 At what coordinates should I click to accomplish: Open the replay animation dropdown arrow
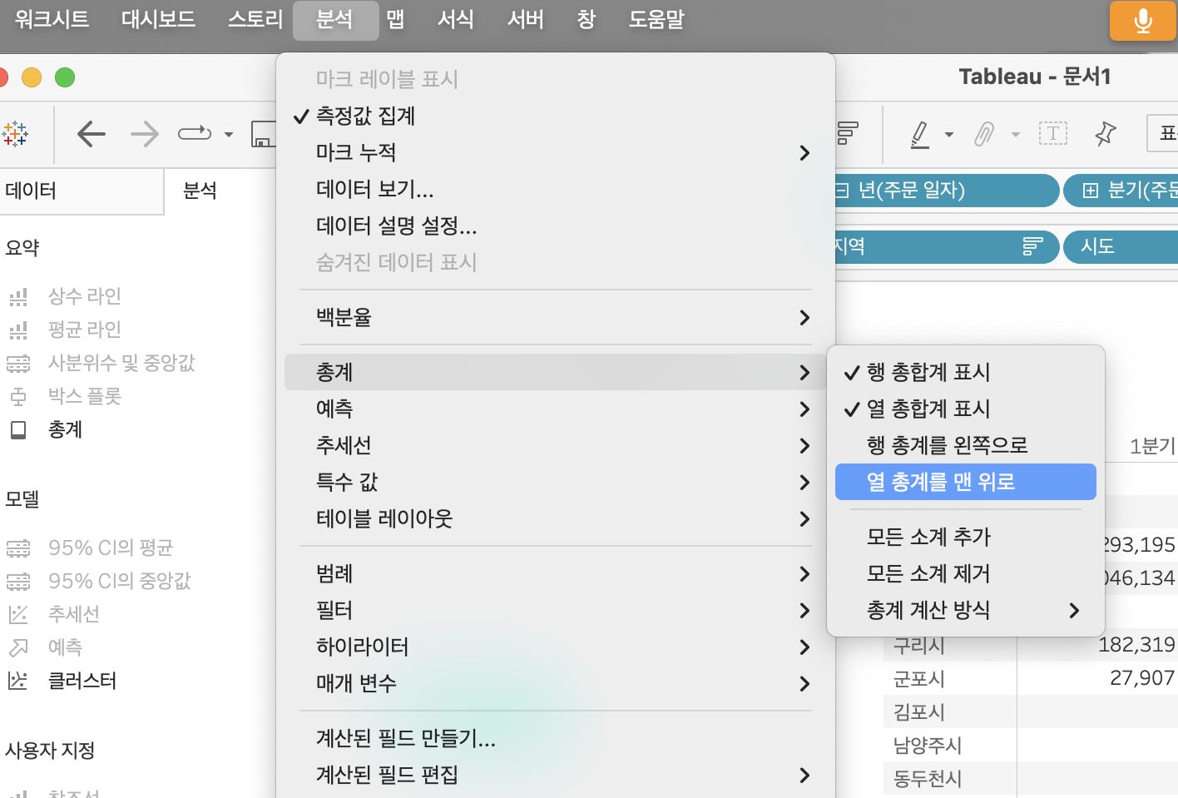point(229,134)
